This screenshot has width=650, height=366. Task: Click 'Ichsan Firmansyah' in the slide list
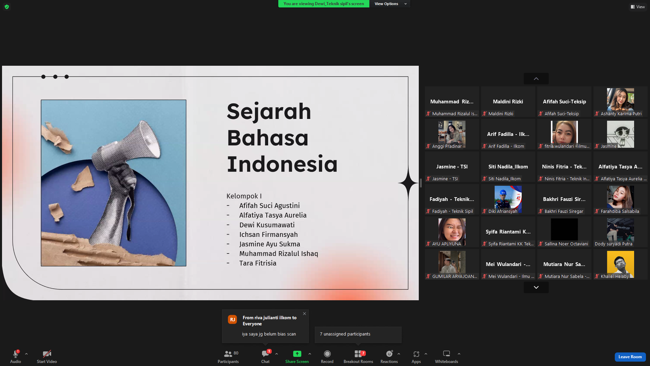click(x=268, y=235)
